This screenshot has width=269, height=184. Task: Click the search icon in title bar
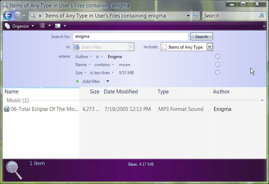click(x=5, y=5)
